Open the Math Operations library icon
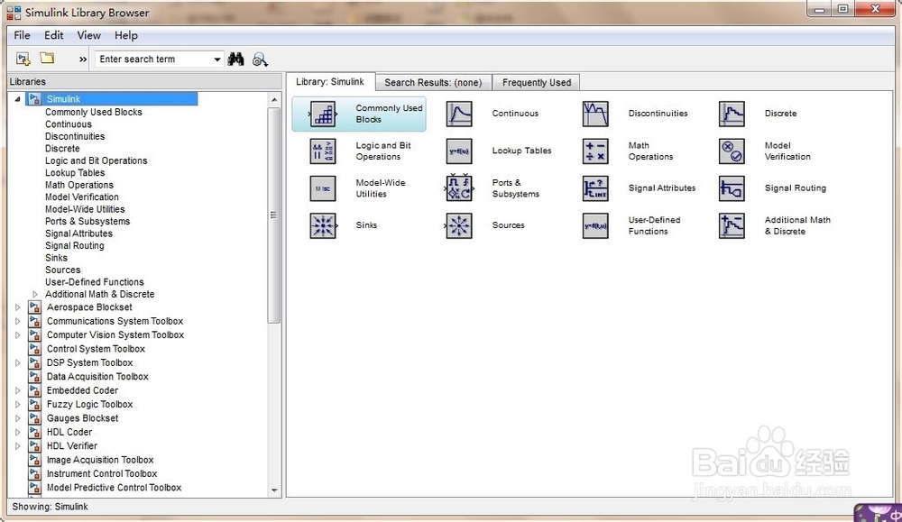Image resolution: width=902 pixels, height=522 pixels. tap(595, 151)
